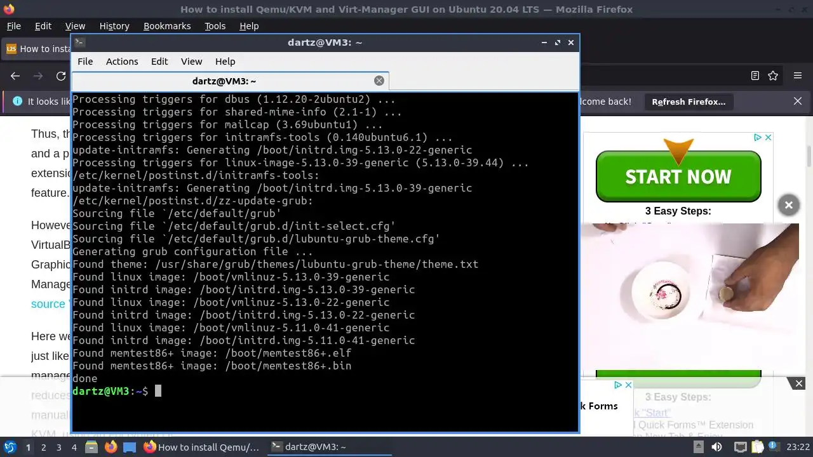Dismiss the Firefox notification bar
The height and width of the screenshot is (457, 813).
click(798, 102)
